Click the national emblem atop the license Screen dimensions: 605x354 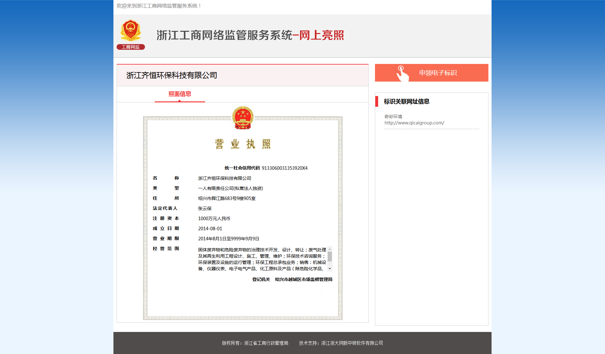point(242,118)
